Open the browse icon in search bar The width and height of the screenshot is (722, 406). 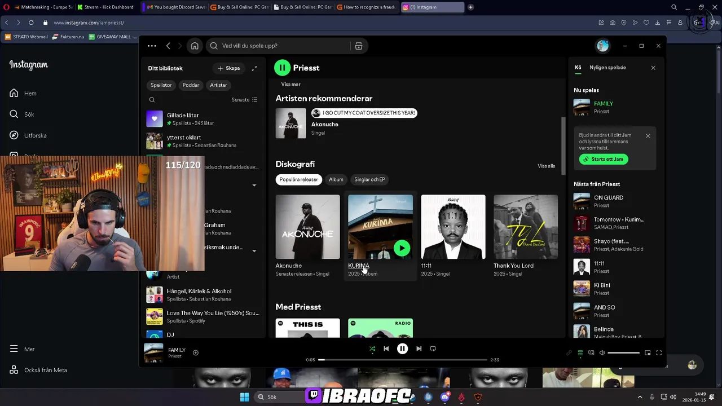coord(358,46)
